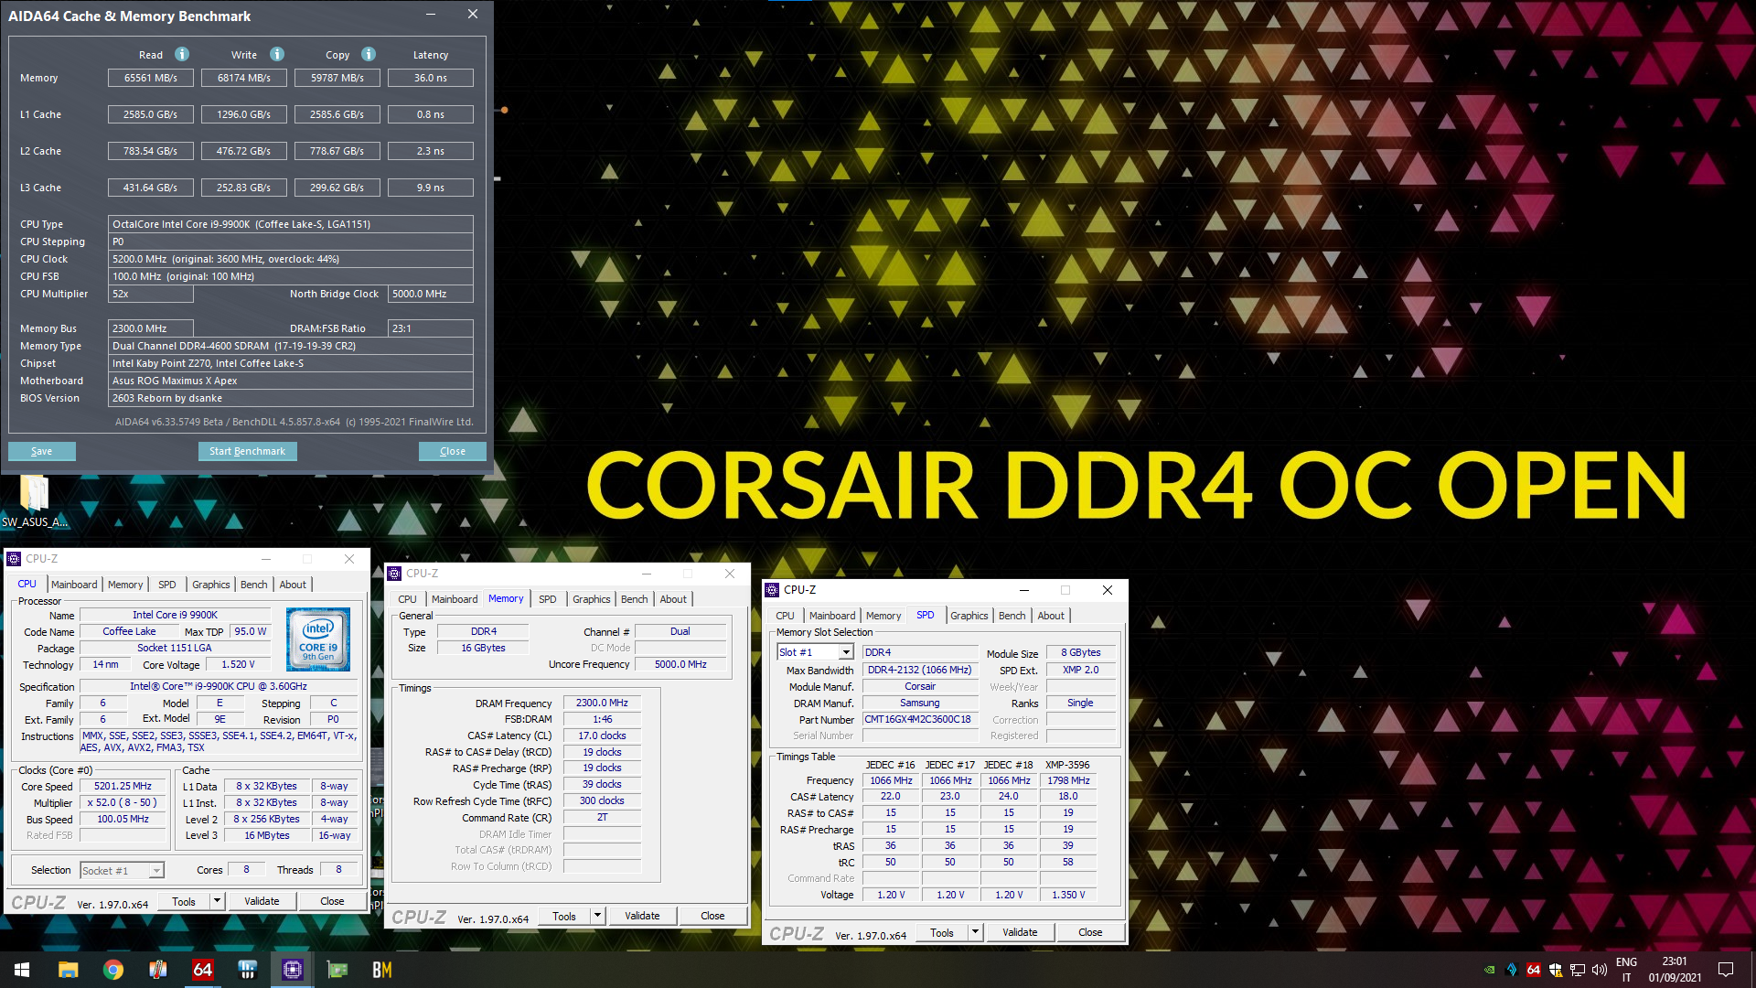Image resolution: width=1756 pixels, height=988 pixels.
Task: Expand the Tools dropdown arrow in the CPU-Z SPD window
Action: coord(975,932)
